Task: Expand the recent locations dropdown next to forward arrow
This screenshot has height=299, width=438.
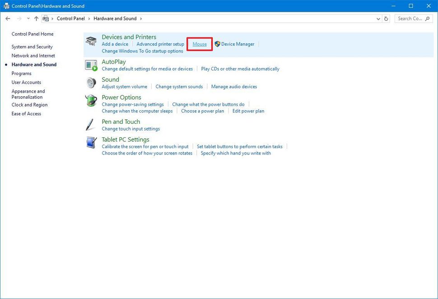Action: [x=28, y=18]
